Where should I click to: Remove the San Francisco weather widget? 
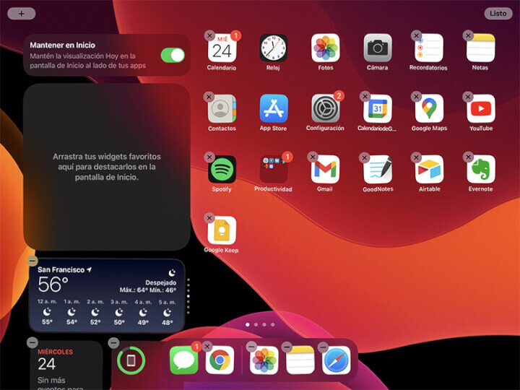click(x=32, y=261)
